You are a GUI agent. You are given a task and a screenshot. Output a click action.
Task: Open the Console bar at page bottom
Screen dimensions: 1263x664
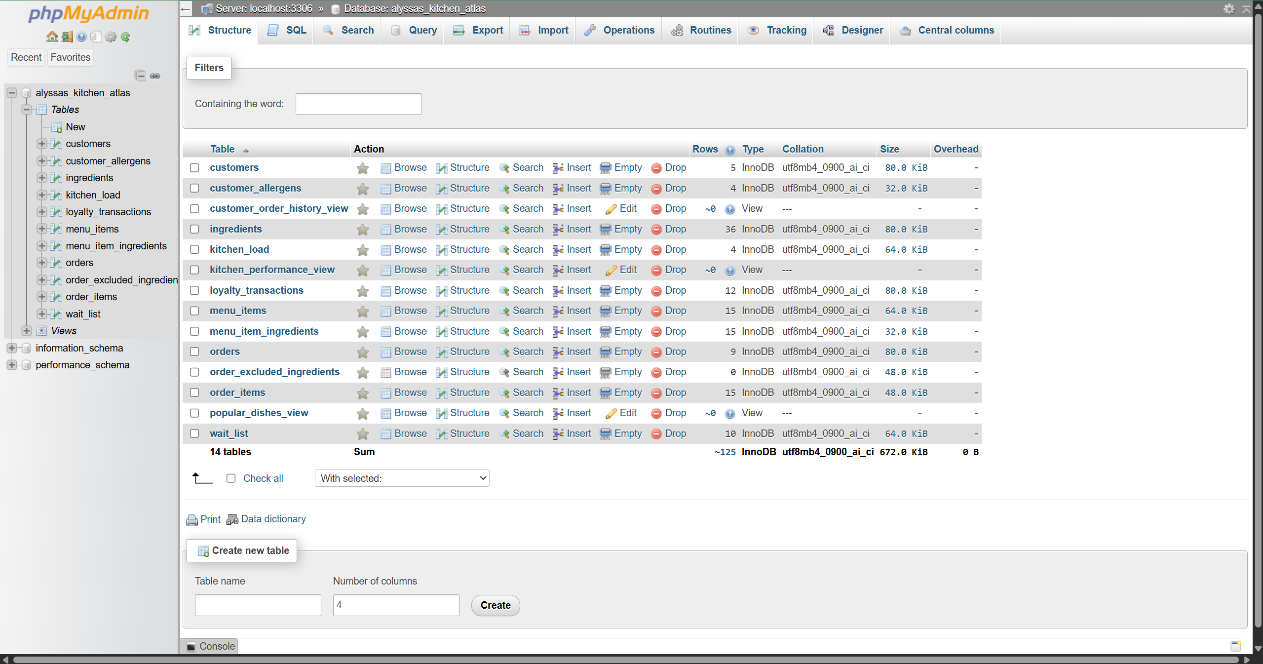211,646
